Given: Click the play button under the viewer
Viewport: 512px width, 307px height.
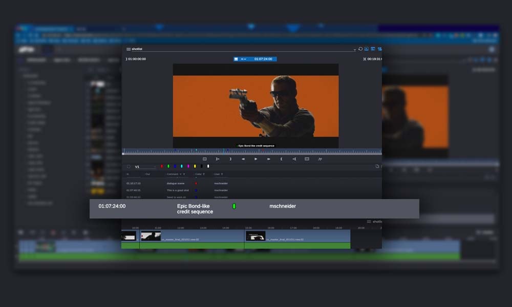Looking at the screenshot, I should [x=255, y=159].
